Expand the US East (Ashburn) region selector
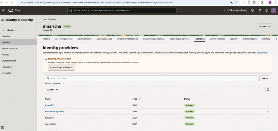The width and height of the screenshot is (278, 131). [x=236, y=10]
